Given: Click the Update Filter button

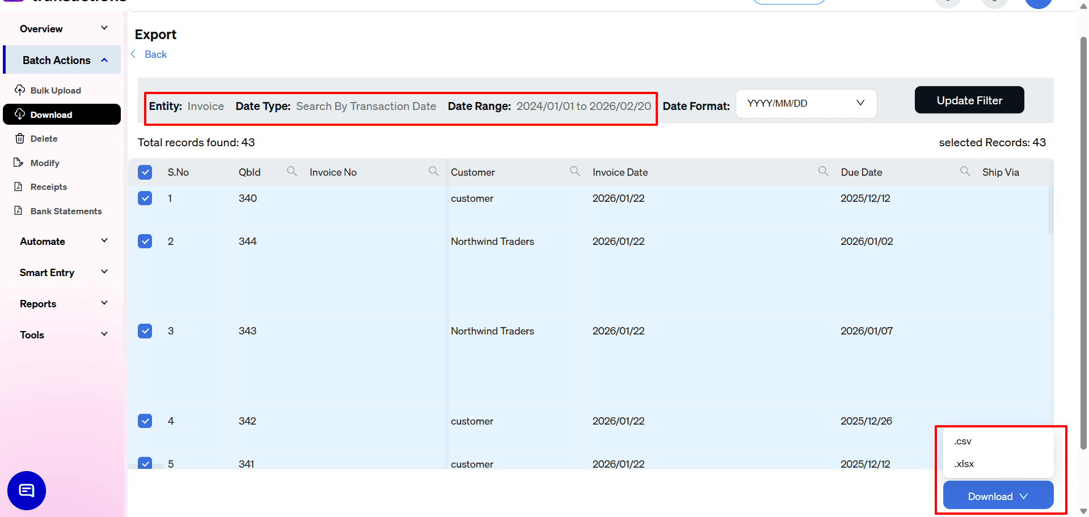Looking at the screenshot, I should point(969,100).
